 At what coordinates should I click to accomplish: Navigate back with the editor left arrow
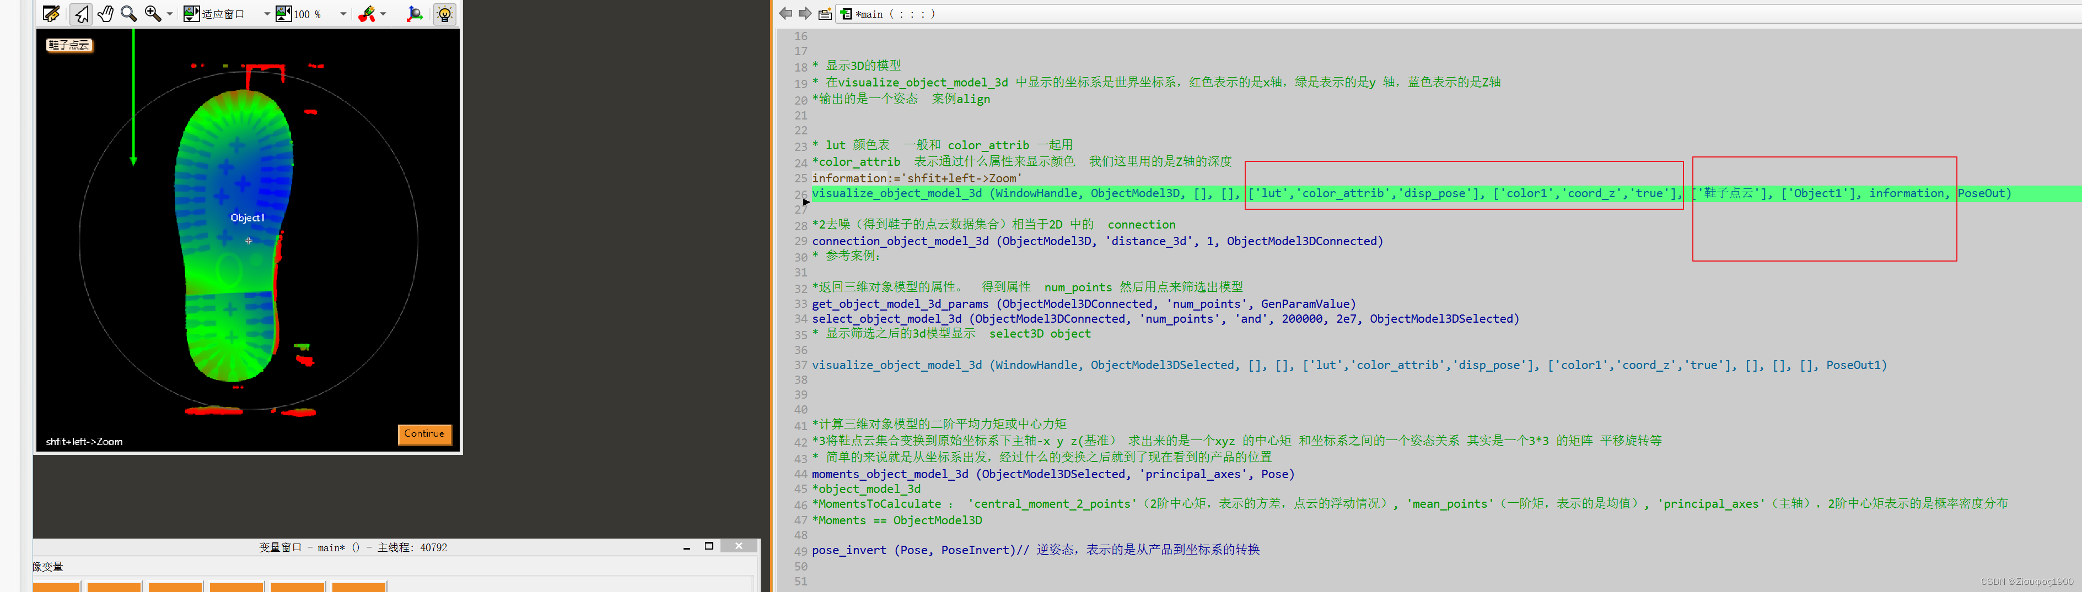(786, 14)
